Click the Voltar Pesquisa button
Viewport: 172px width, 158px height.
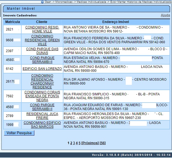tap(19, 133)
